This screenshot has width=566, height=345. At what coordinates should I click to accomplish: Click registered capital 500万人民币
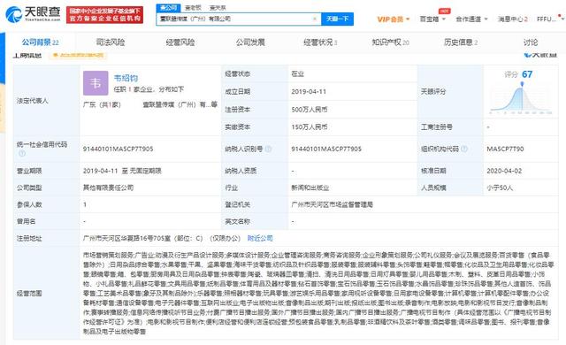[x=310, y=110]
